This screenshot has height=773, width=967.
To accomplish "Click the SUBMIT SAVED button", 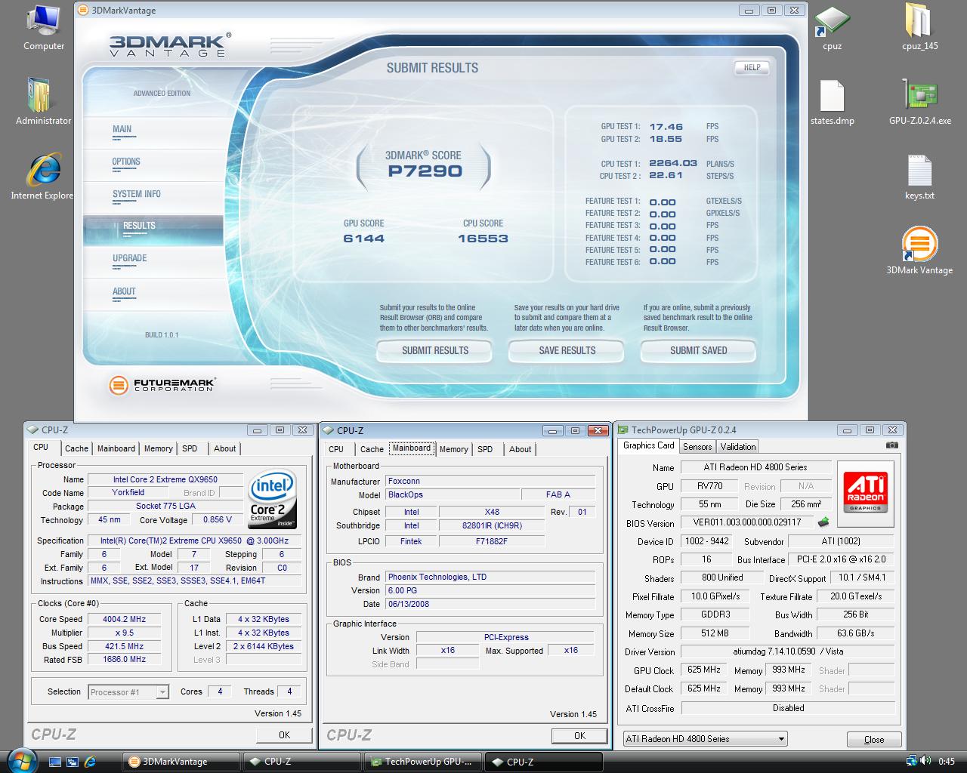I will click(699, 350).
